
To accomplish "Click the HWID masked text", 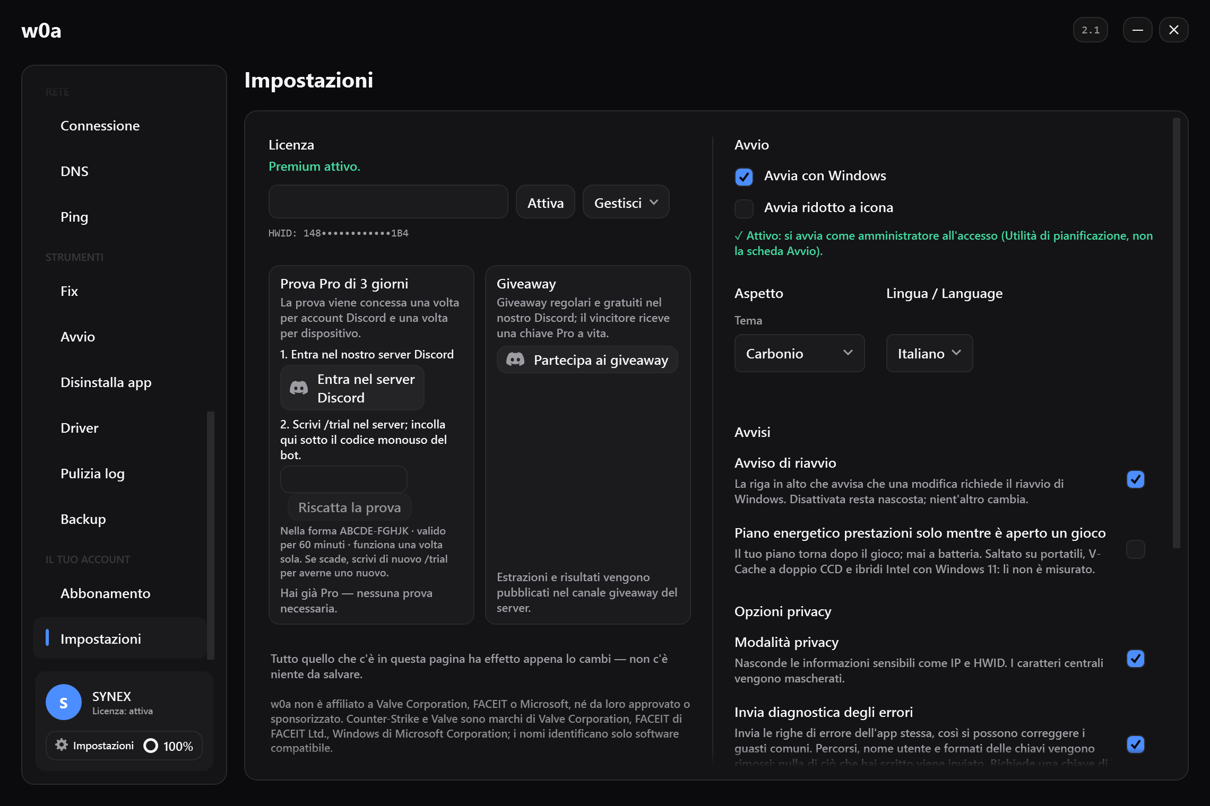I will (x=338, y=233).
